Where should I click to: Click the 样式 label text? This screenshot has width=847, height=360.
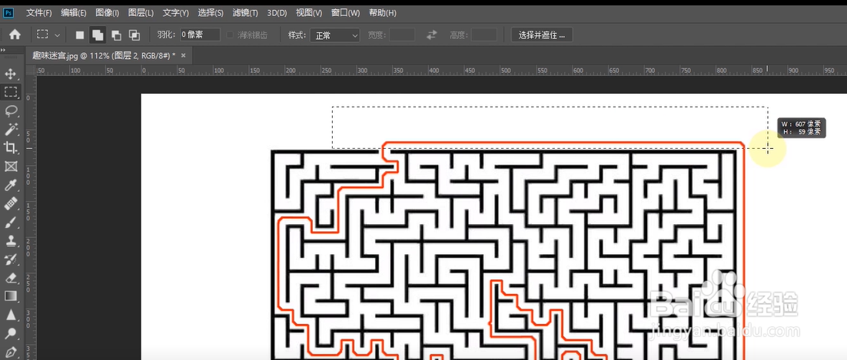pyautogui.click(x=297, y=35)
